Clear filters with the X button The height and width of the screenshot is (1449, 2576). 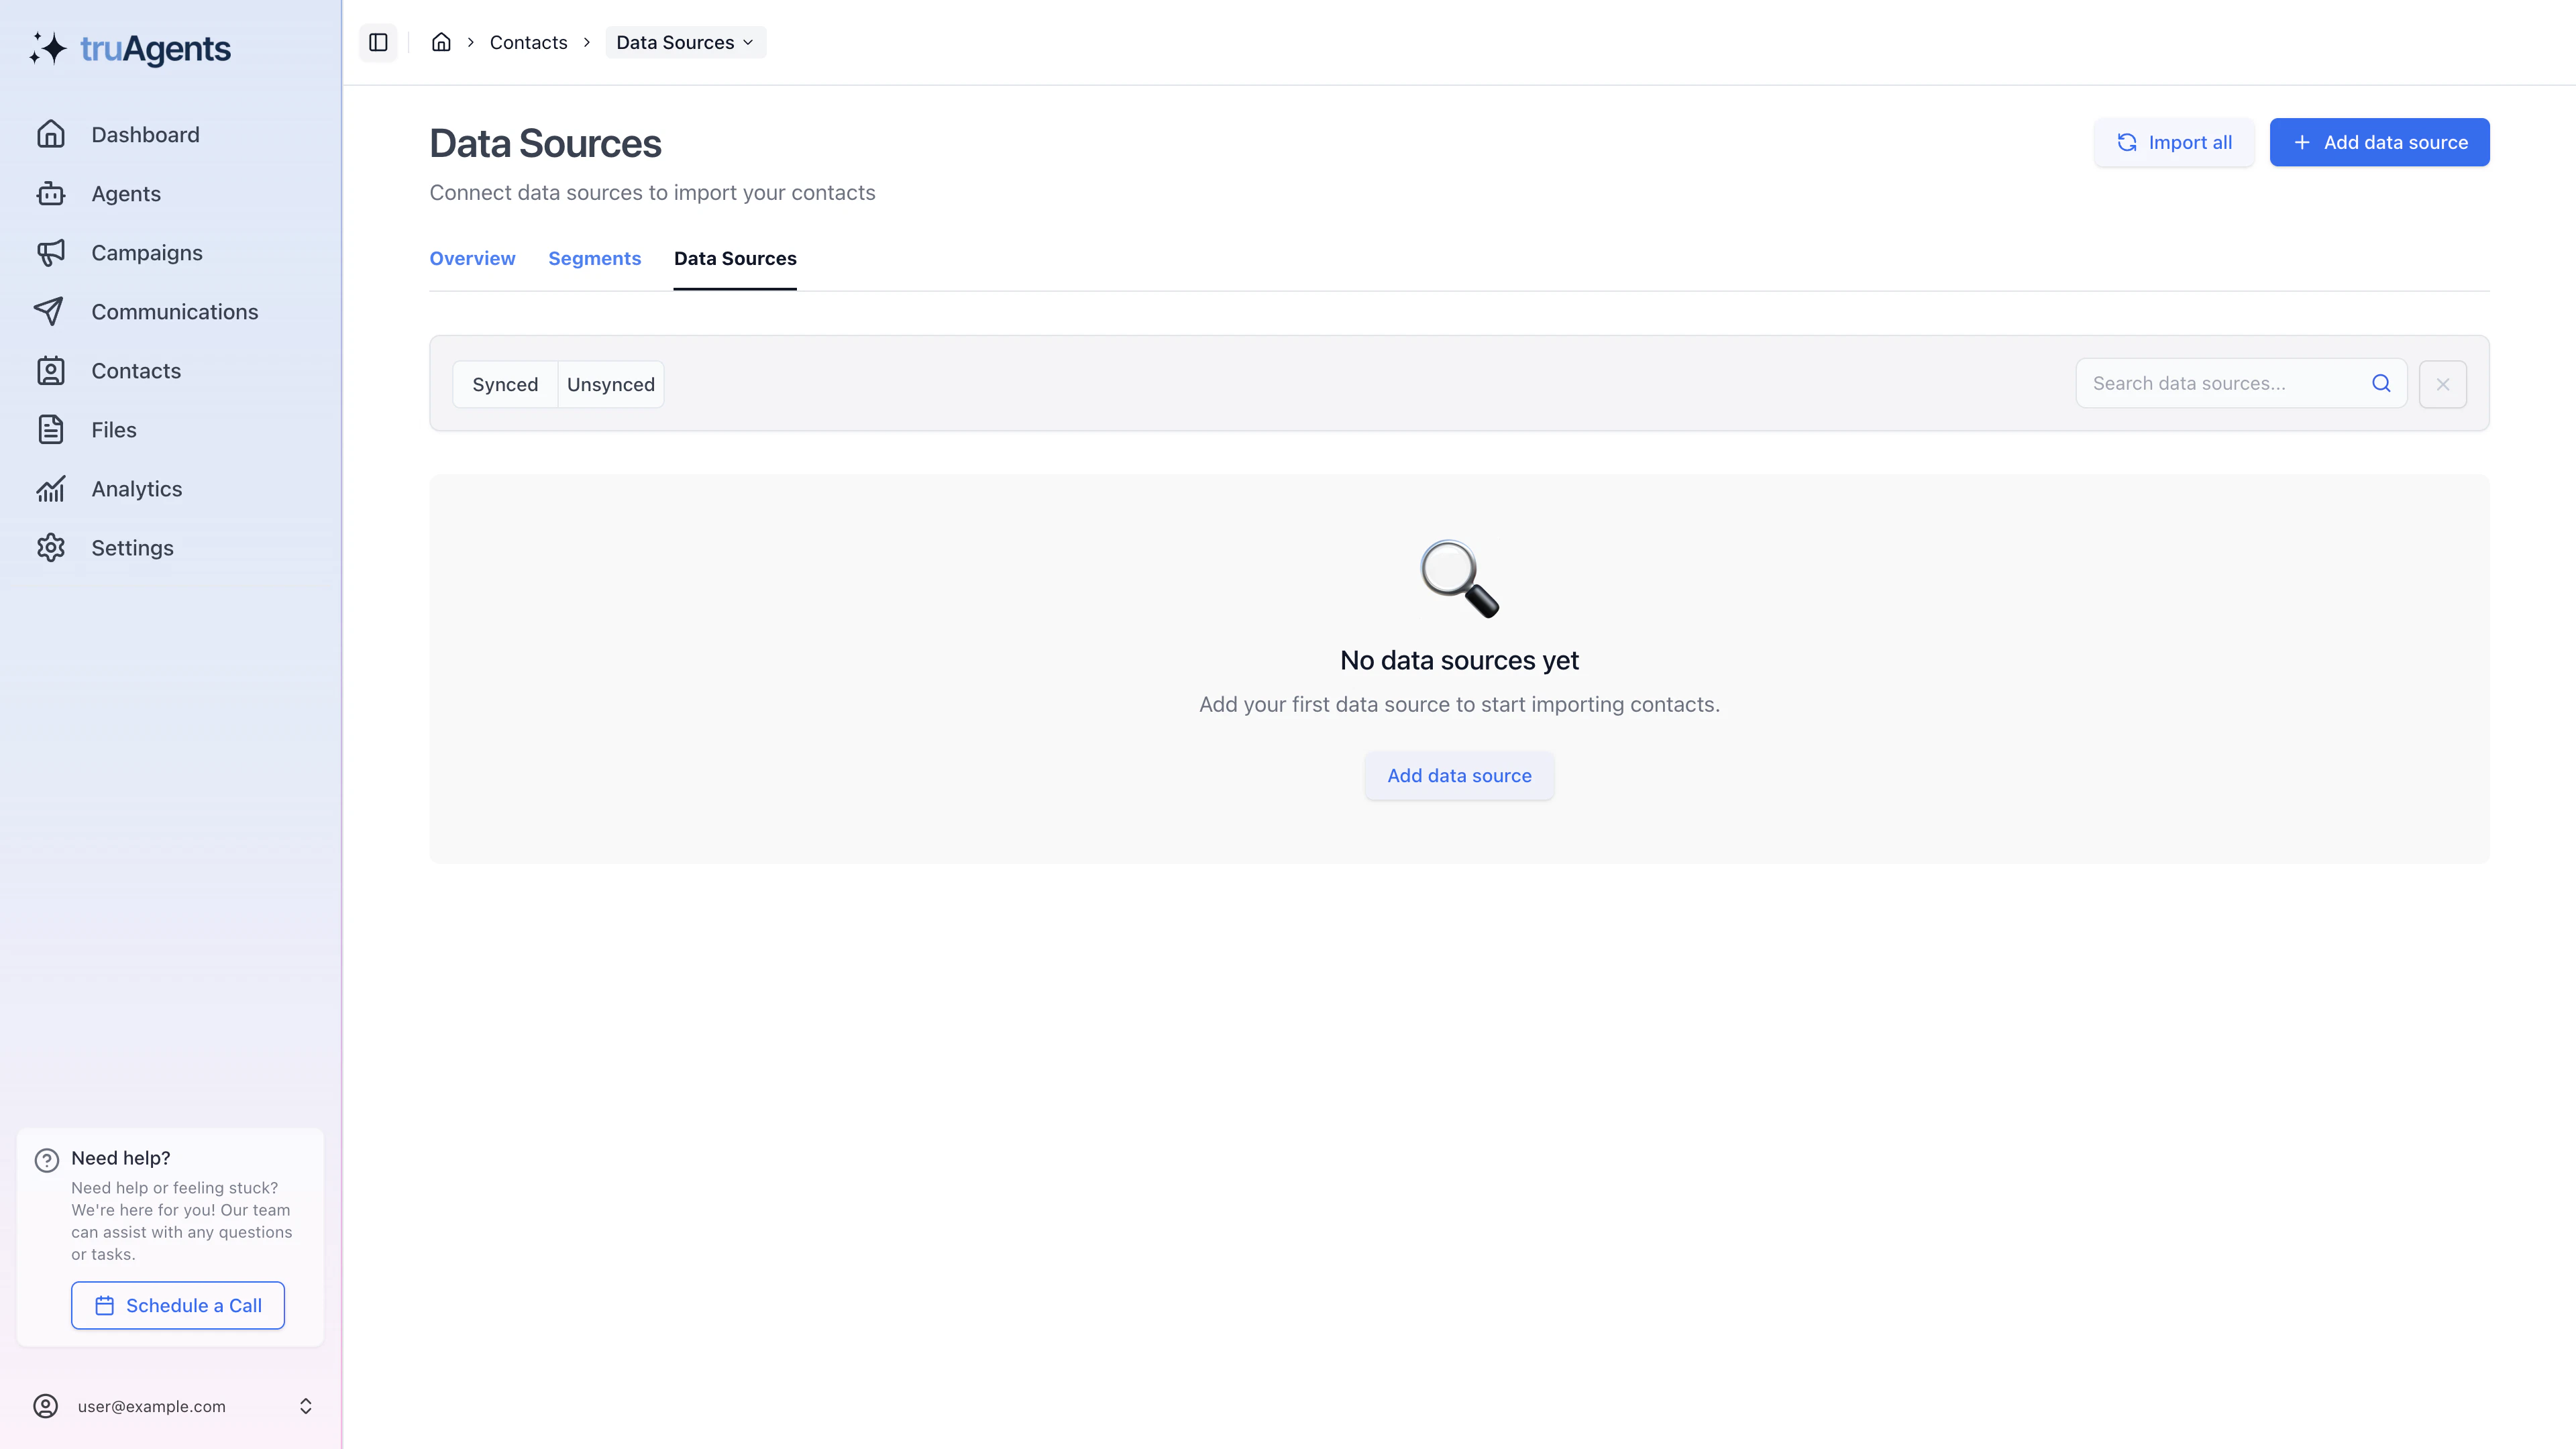coord(2442,384)
